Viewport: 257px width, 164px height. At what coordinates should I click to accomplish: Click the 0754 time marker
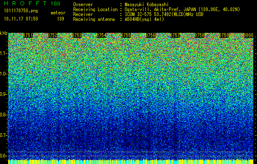point(101,35)
